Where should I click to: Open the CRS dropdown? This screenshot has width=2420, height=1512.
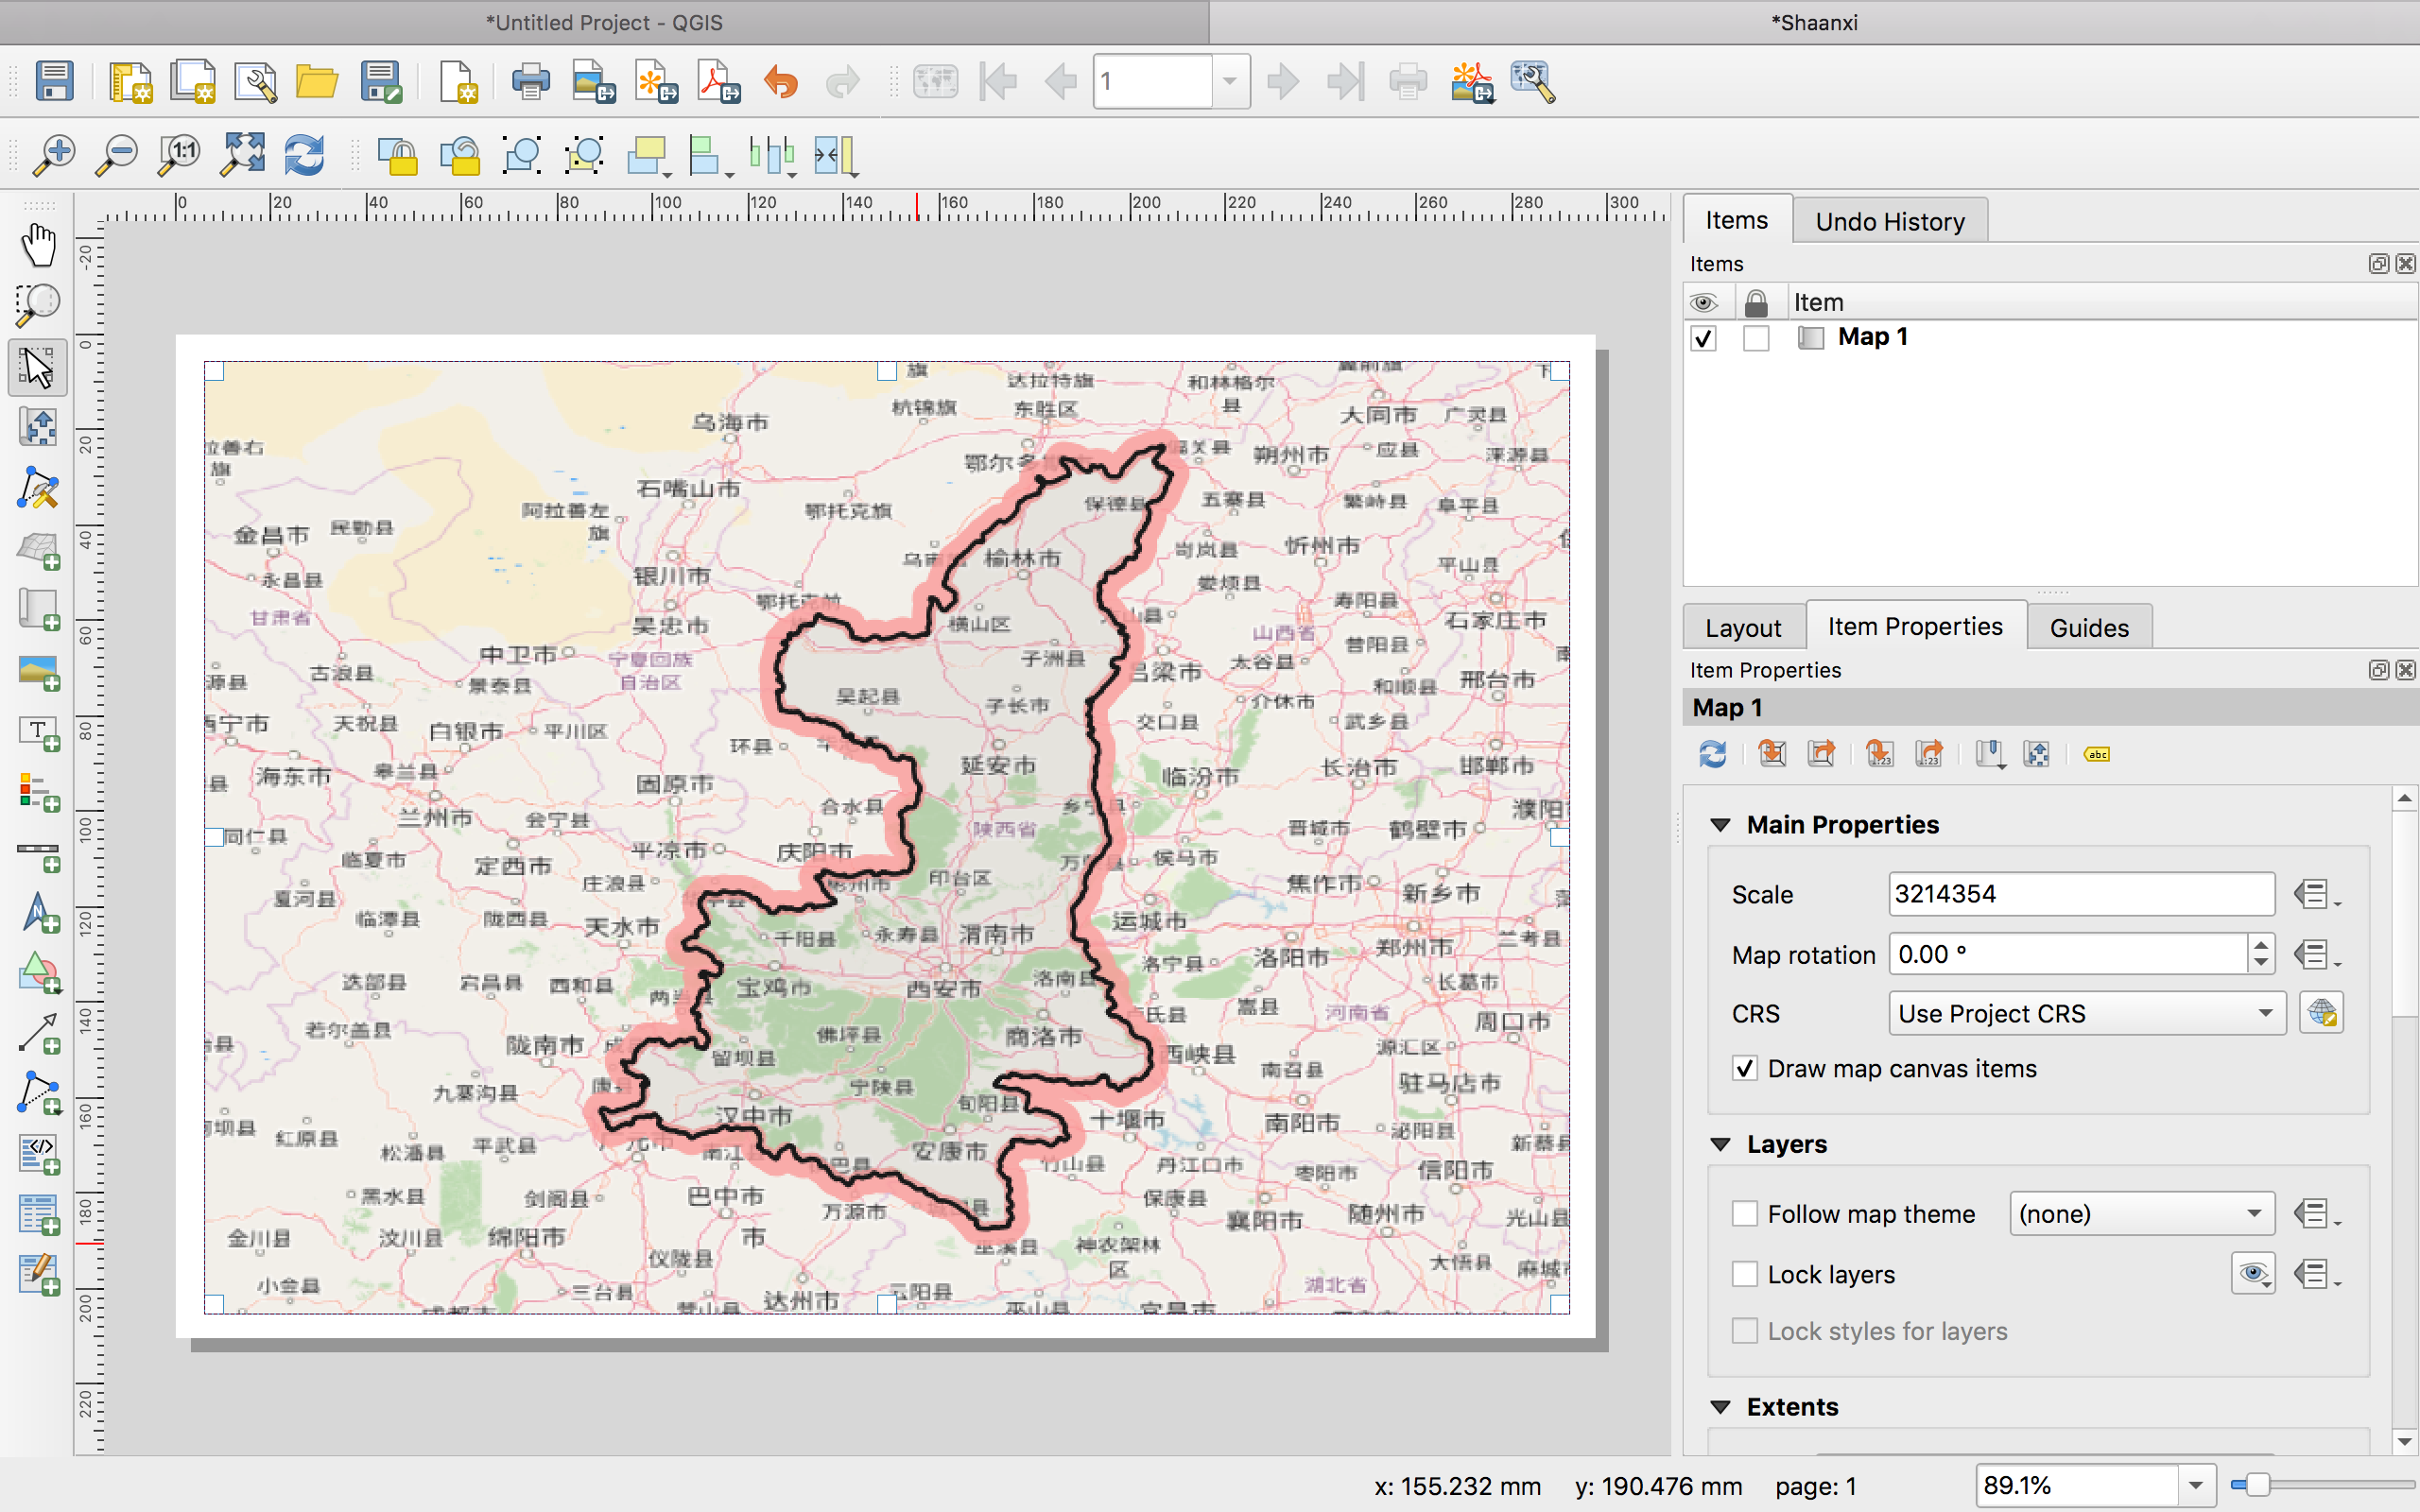coord(2086,1013)
